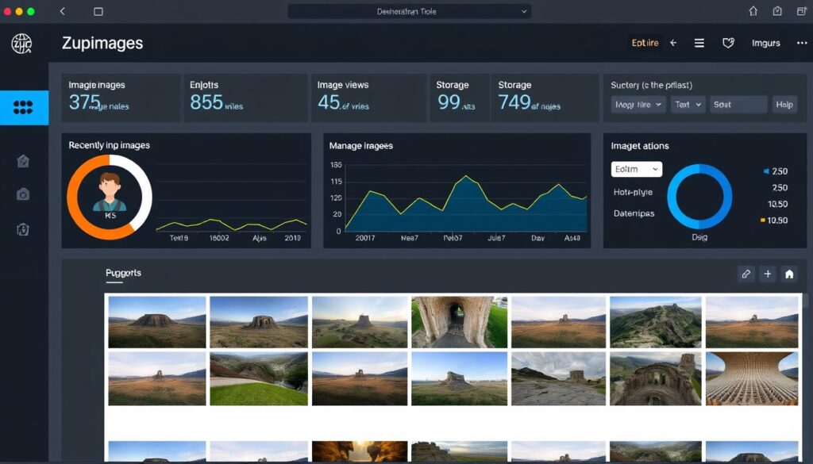Click the plus add icon in Puggorts panel
The width and height of the screenshot is (813, 464).
[x=768, y=274]
